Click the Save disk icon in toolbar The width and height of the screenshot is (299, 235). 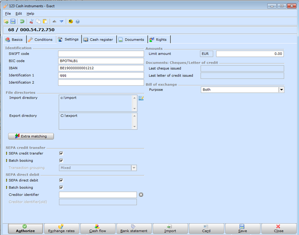13,21
